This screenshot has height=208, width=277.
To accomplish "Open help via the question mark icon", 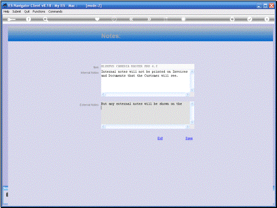I will pyautogui.click(x=28, y=19).
